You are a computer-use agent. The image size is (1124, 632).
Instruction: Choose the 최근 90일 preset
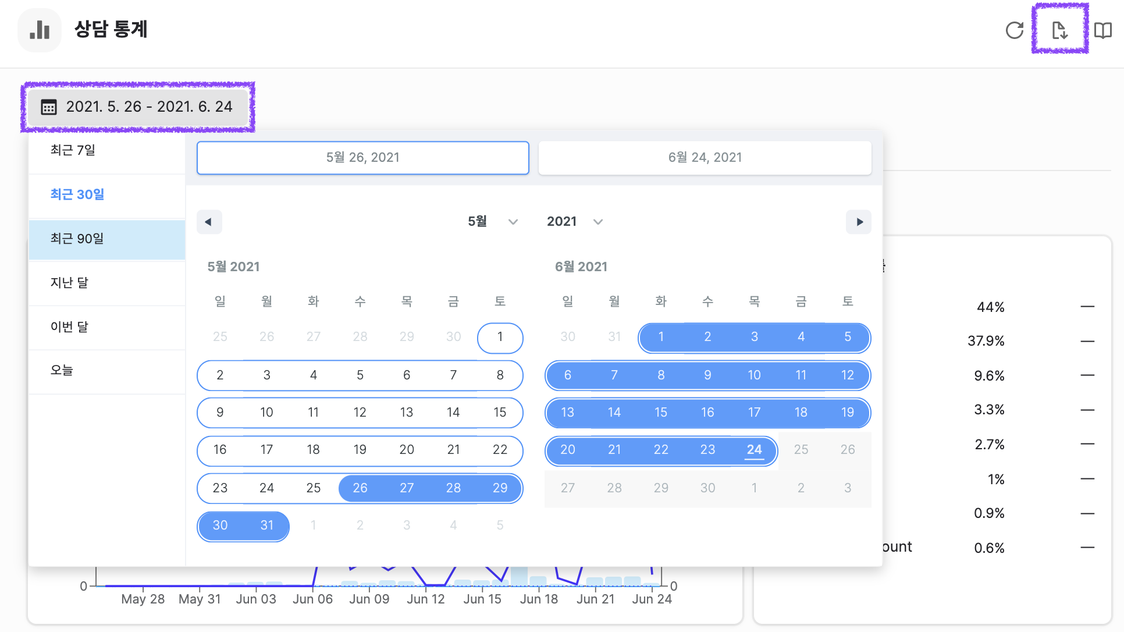coord(77,239)
